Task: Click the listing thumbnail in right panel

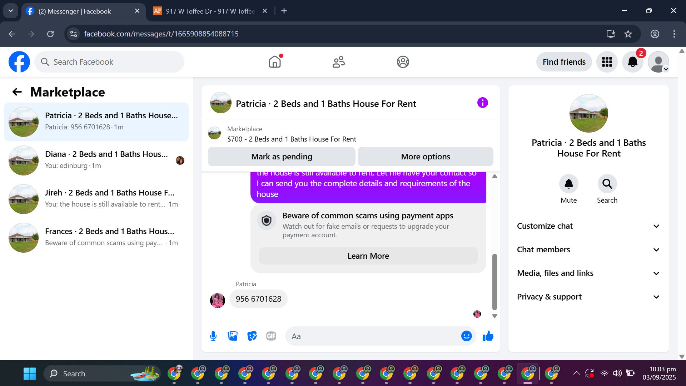Action: pos(588,113)
